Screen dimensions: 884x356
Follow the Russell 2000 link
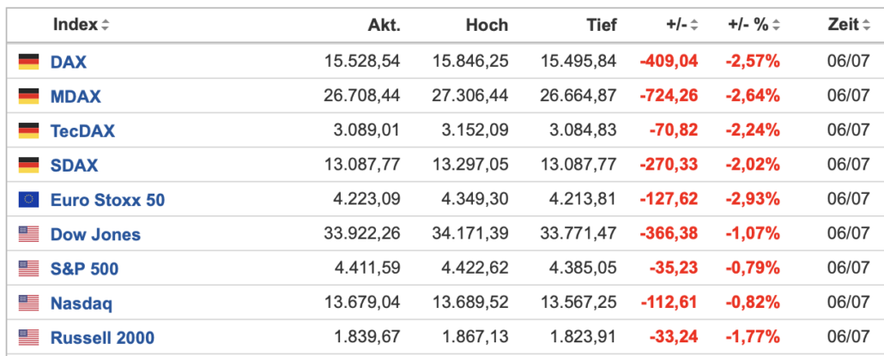click(102, 338)
